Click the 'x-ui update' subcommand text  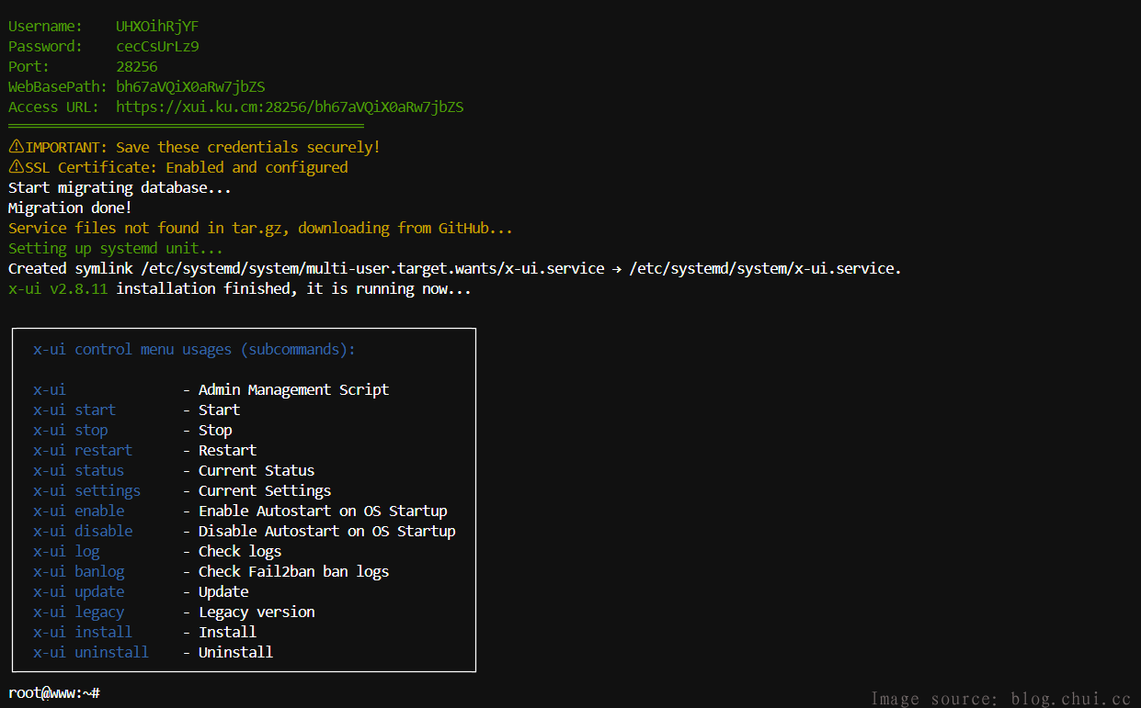[x=78, y=591]
